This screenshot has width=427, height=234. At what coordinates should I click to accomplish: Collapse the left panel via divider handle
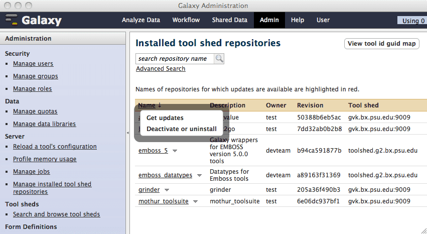tap(127, 133)
